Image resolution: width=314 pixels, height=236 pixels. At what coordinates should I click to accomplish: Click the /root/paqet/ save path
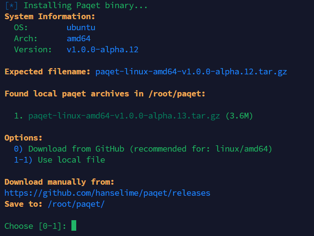click(76, 204)
